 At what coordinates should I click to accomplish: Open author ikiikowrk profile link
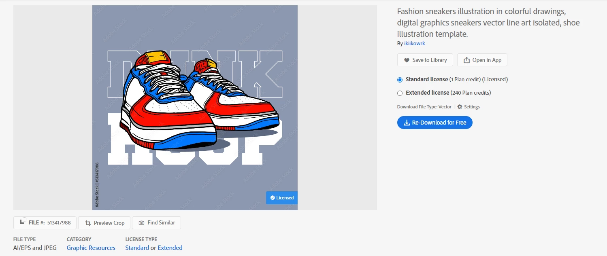coord(415,43)
